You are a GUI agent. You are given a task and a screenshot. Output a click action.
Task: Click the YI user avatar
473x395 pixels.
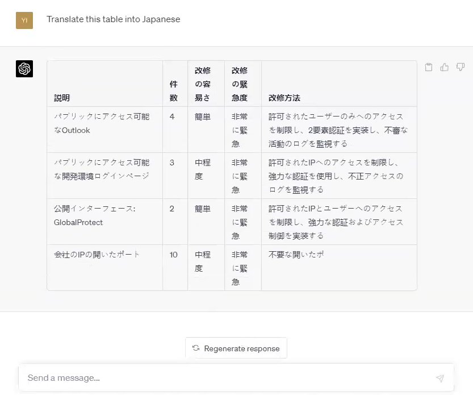[24, 20]
